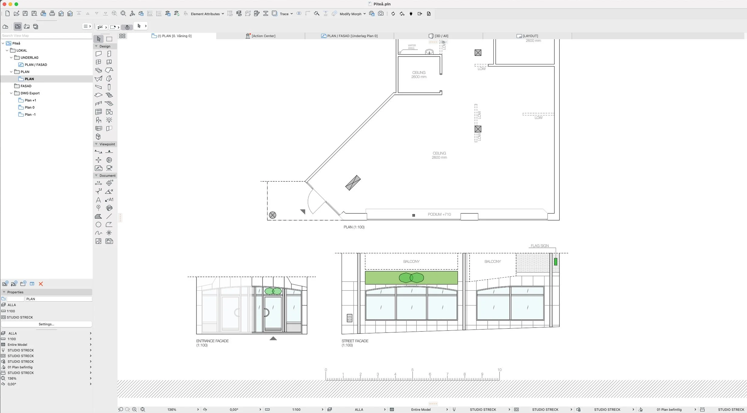Select the Wall tool
Screen dimensions: 747x413
pyautogui.click(x=98, y=54)
